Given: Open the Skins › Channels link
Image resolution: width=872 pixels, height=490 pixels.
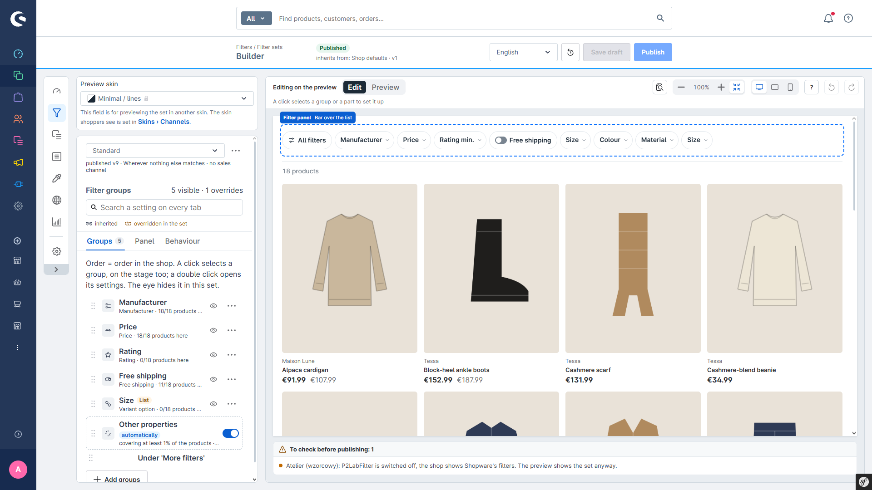Looking at the screenshot, I should tap(163, 122).
